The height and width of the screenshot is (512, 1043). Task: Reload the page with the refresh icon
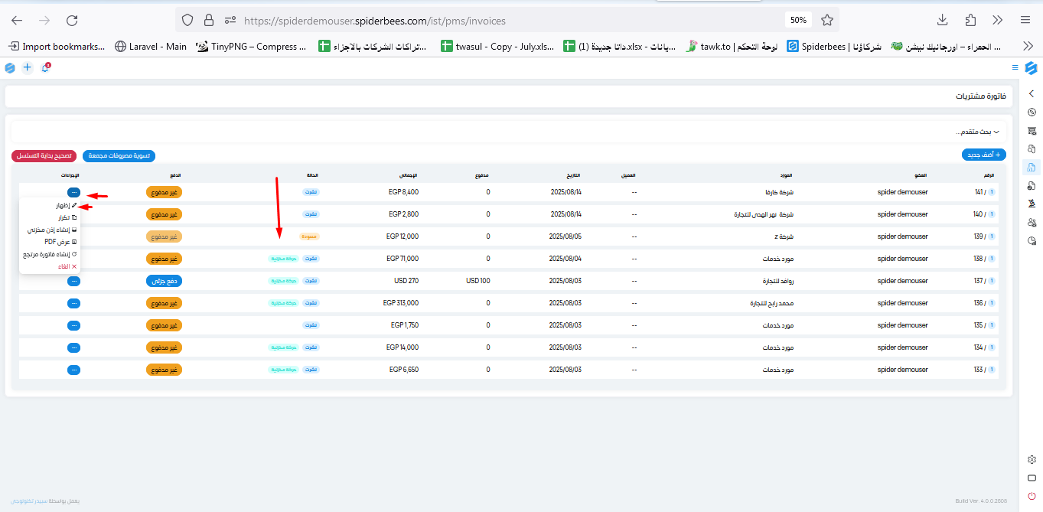click(72, 20)
